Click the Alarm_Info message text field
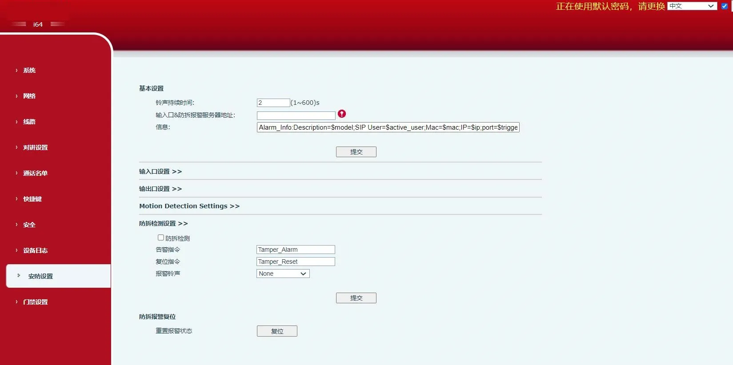 tap(388, 127)
